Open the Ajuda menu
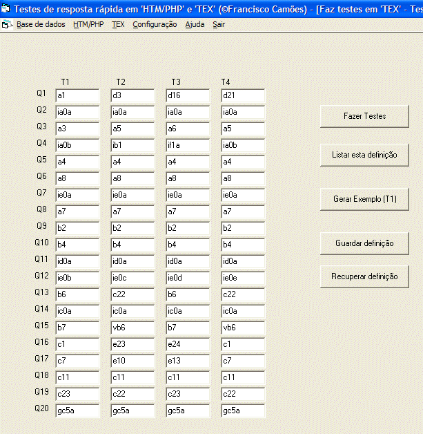 [x=195, y=24]
